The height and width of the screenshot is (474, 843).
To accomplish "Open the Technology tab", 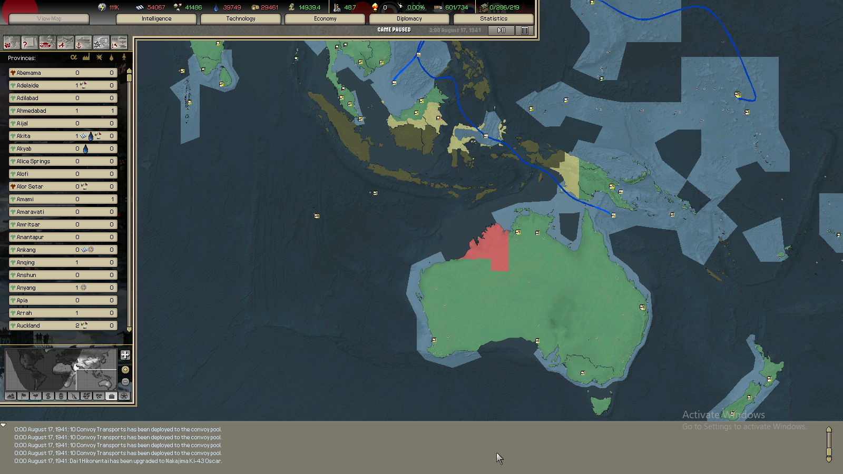I will 241,19.
